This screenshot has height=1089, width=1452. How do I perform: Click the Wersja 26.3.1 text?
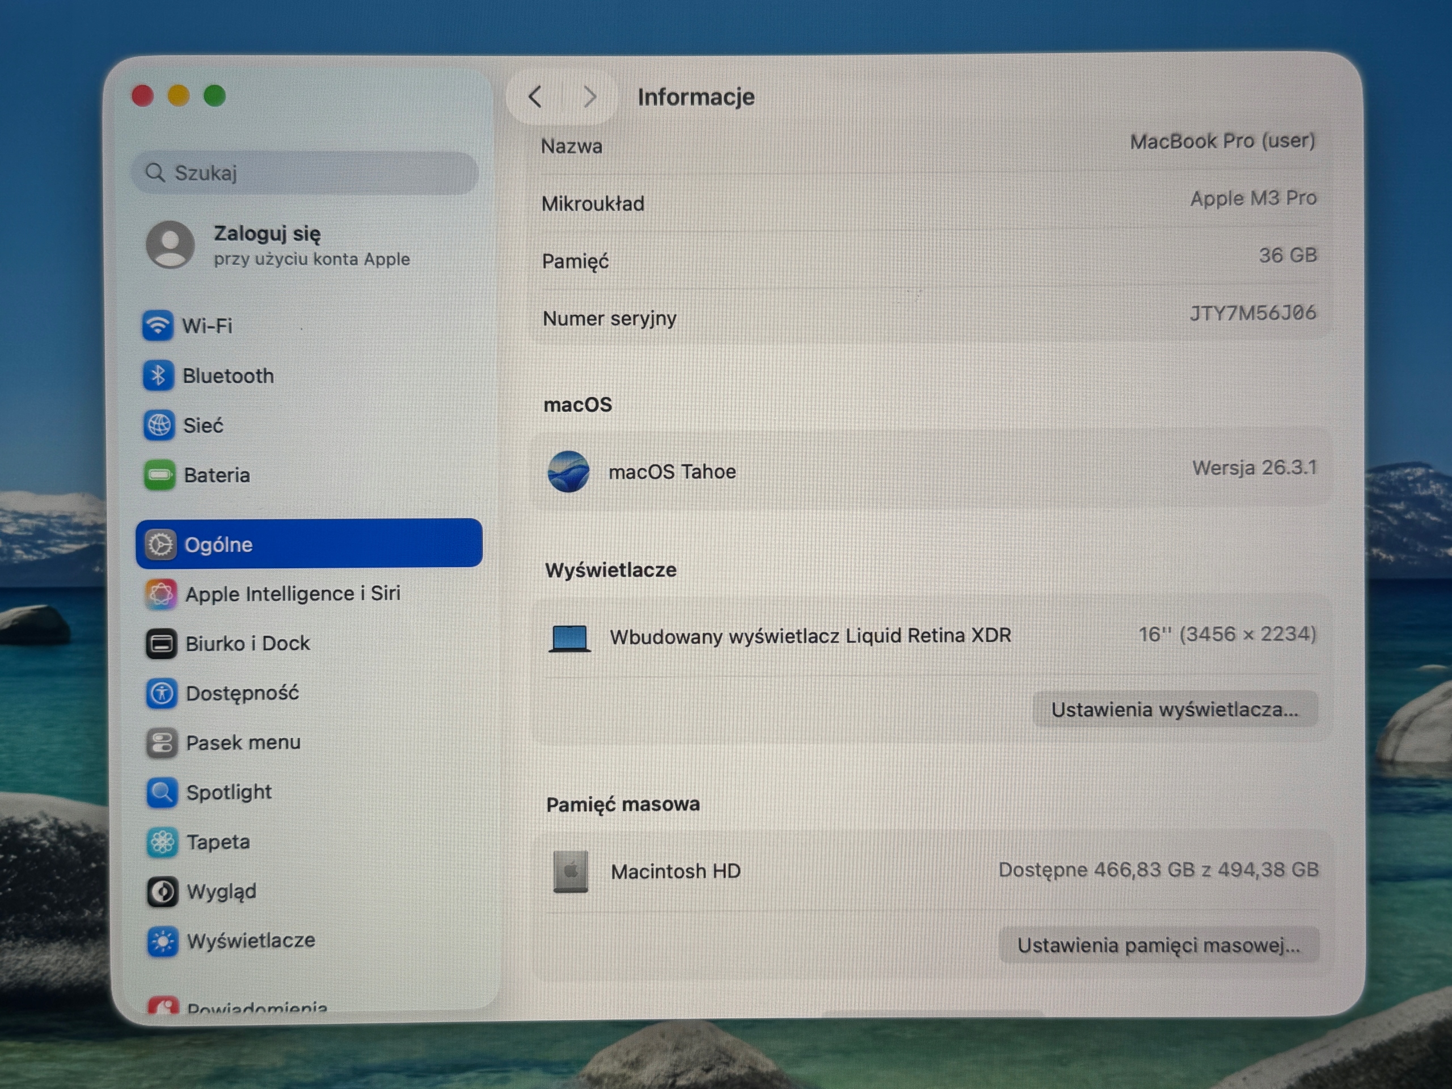(x=1255, y=467)
